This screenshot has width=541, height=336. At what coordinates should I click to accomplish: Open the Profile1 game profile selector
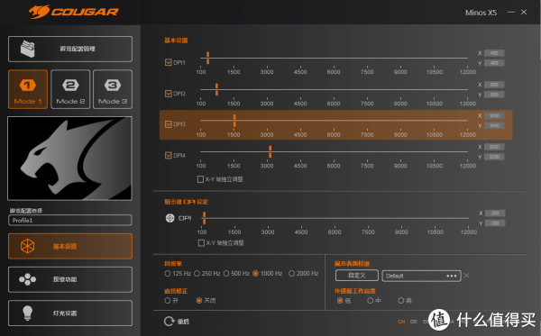click(x=70, y=220)
